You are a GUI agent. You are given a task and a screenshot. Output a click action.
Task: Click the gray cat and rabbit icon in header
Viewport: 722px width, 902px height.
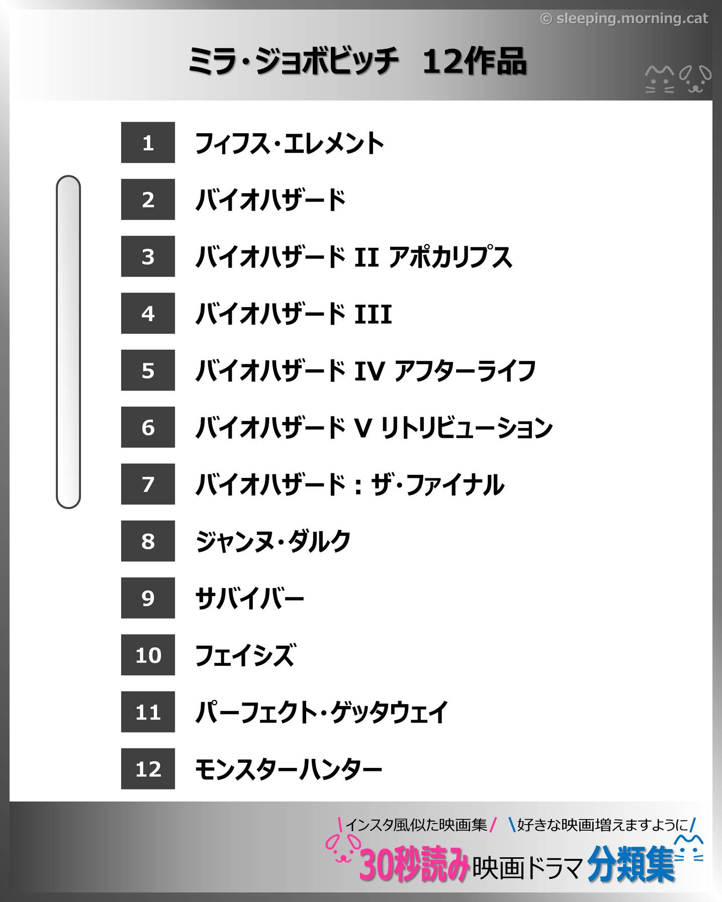pos(678,79)
